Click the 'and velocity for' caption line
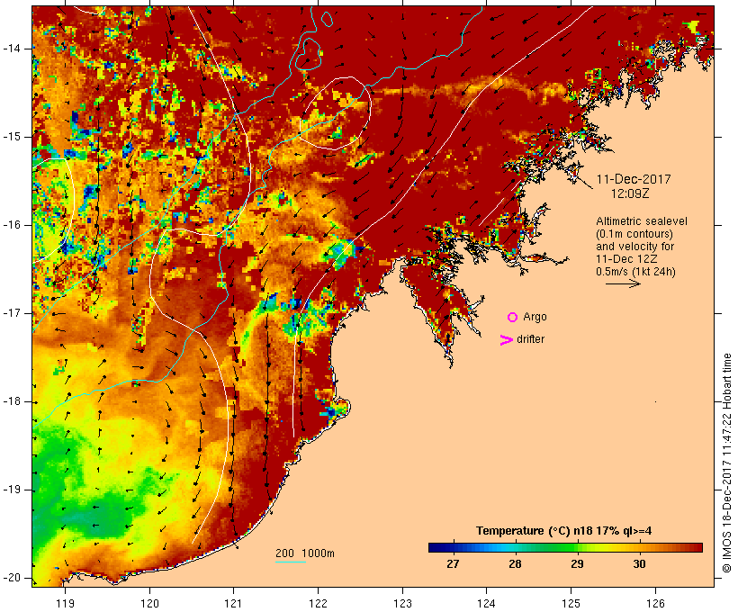 634,247
